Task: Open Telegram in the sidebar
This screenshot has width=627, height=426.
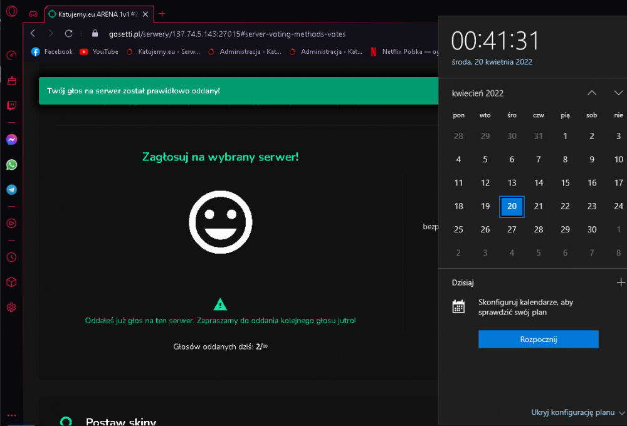Action: pyautogui.click(x=11, y=189)
